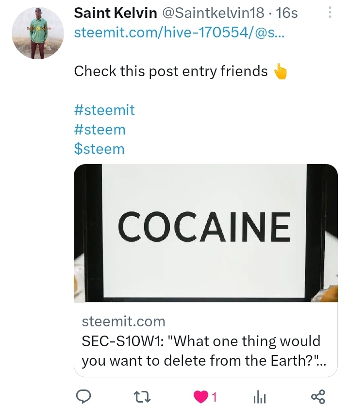
Task: Tap the #steem hashtag
Action: point(100,130)
